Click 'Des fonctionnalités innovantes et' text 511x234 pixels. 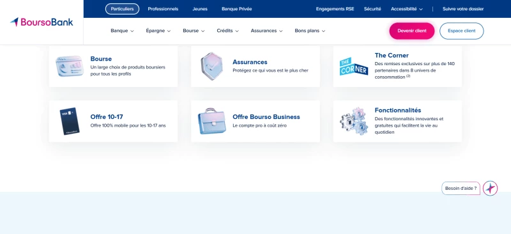(x=409, y=119)
